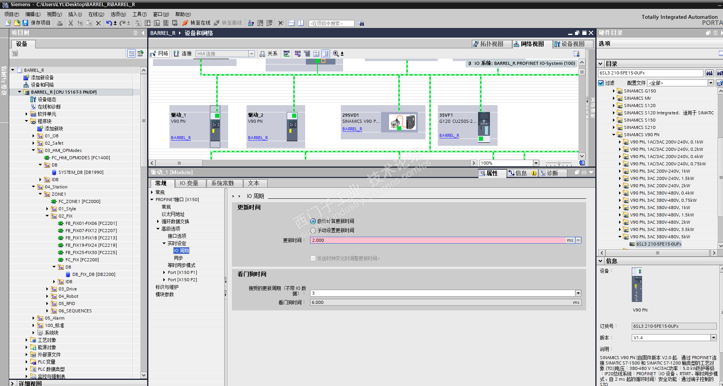
Task: Open the accepted update cycles dropdown showing 3
Action: click(578, 293)
